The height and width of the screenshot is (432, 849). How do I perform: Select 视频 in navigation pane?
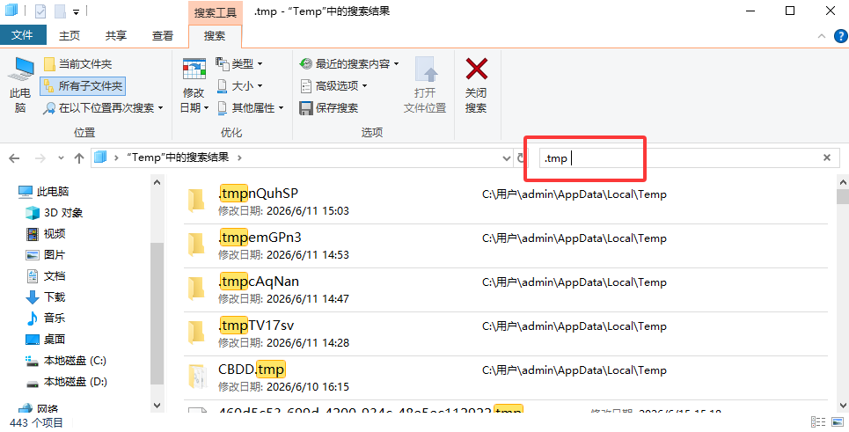click(x=46, y=234)
